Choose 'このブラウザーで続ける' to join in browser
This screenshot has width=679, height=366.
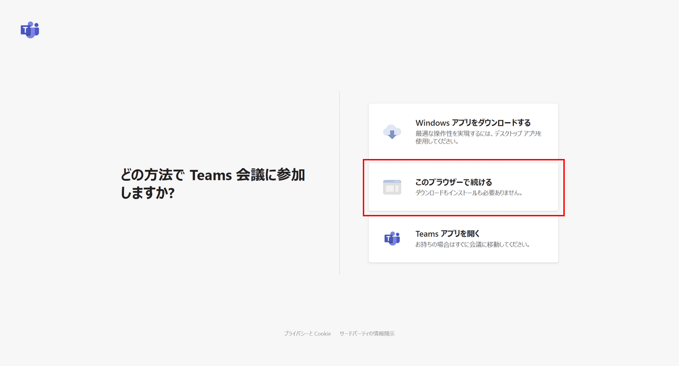click(x=463, y=187)
